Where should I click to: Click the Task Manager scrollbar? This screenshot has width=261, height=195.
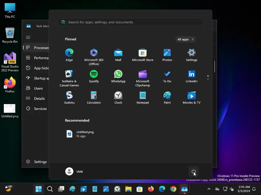pos(215,67)
